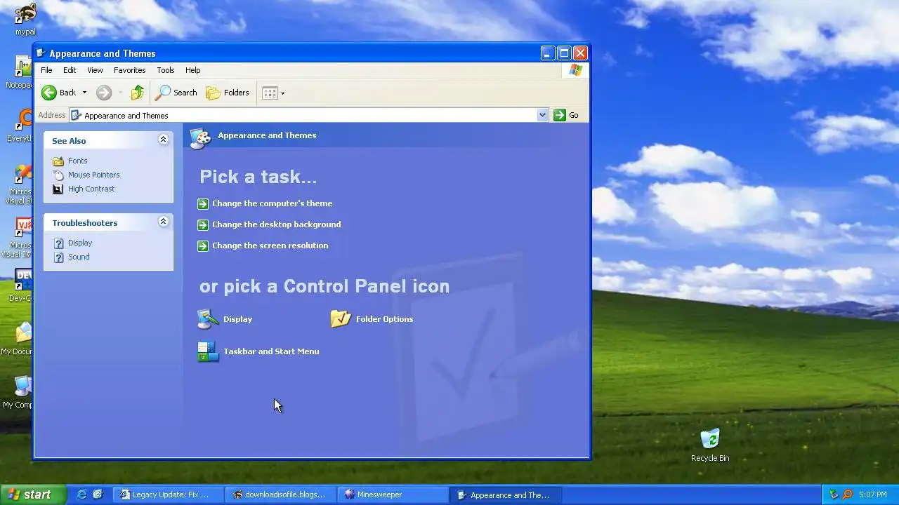This screenshot has width=899, height=505.
Task: Click the greyed Forward arrow icon
Action: tap(104, 93)
